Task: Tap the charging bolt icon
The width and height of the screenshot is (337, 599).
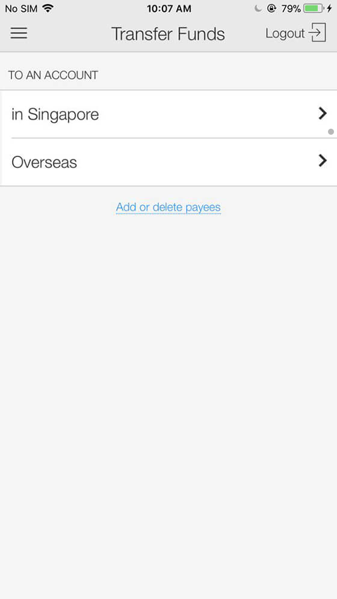Action: [x=329, y=8]
